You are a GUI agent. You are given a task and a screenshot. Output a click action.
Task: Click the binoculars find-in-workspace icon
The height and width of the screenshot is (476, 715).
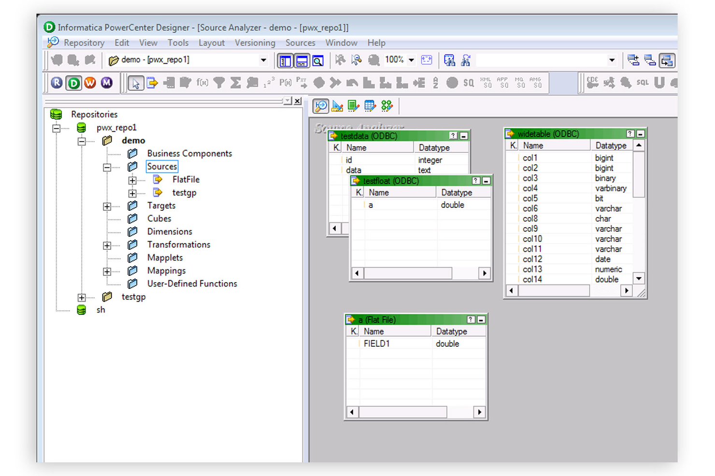coord(450,60)
